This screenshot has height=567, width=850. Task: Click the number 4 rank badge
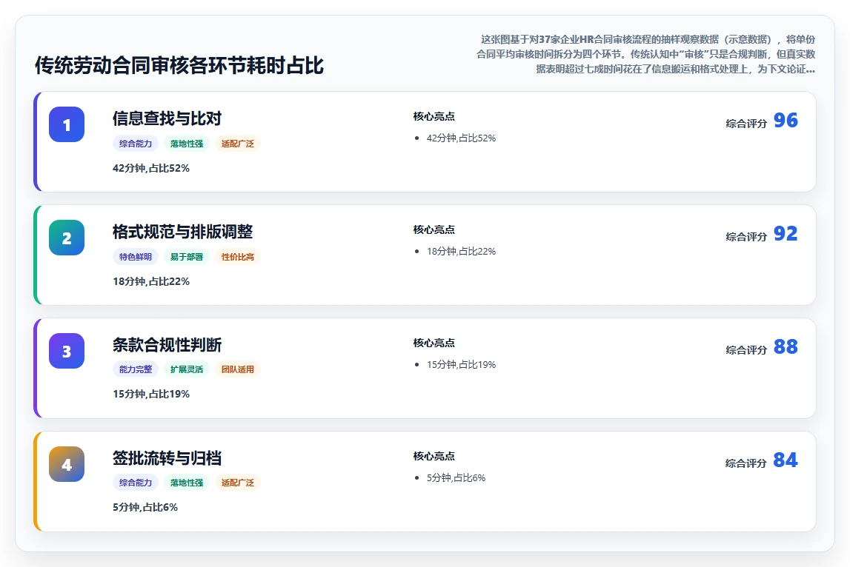click(x=67, y=464)
